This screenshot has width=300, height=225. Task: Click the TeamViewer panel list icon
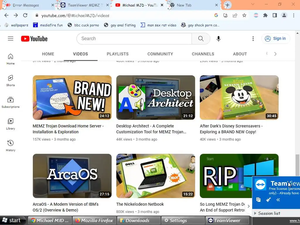point(258,200)
